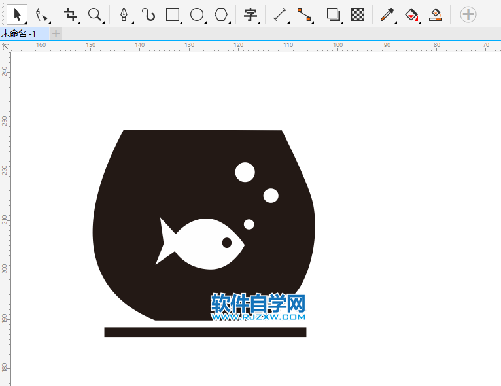Select the Shape edit tool

pos(42,14)
